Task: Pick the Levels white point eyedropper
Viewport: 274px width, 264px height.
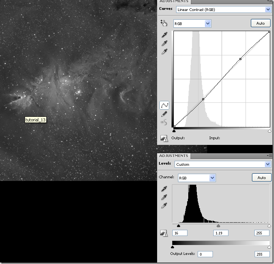Action: [164, 206]
